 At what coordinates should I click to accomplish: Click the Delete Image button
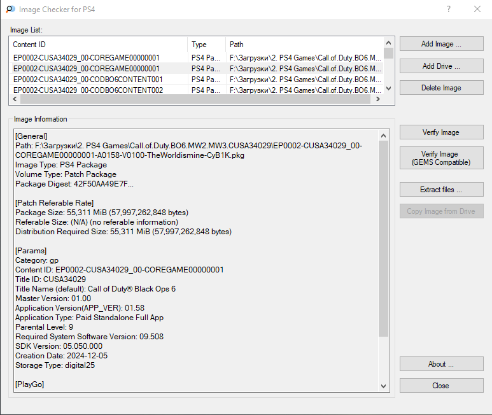click(x=441, y=88)
